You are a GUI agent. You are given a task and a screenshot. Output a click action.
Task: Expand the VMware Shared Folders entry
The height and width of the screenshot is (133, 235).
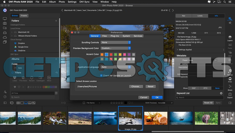[12, 36]
